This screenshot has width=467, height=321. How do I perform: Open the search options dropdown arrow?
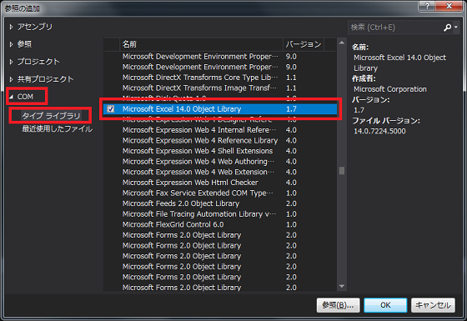pyautogui.click(x=456, y=27)
